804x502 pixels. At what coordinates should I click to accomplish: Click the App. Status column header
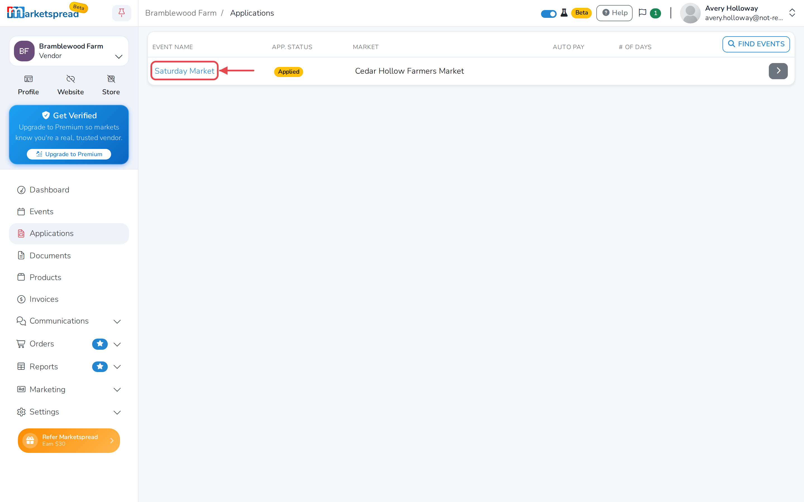click(292, 47)
